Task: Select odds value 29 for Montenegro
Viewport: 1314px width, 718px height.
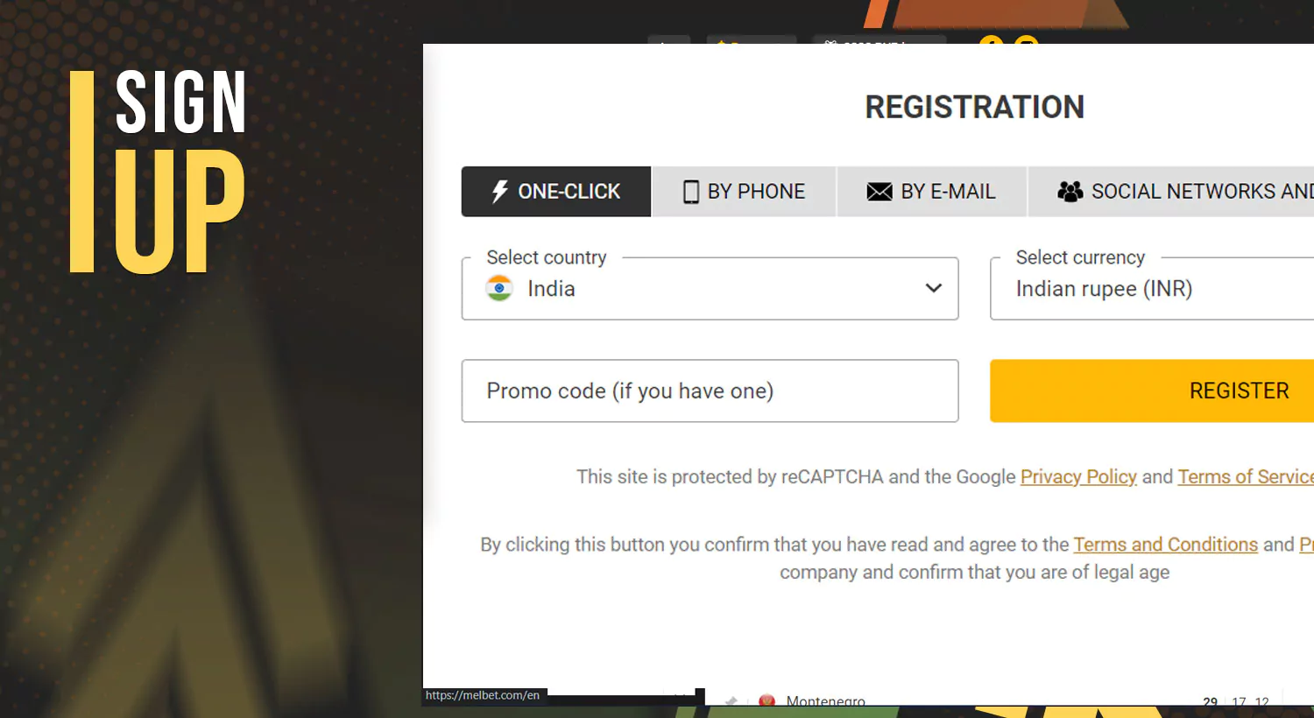Action: coord(1210,701)
